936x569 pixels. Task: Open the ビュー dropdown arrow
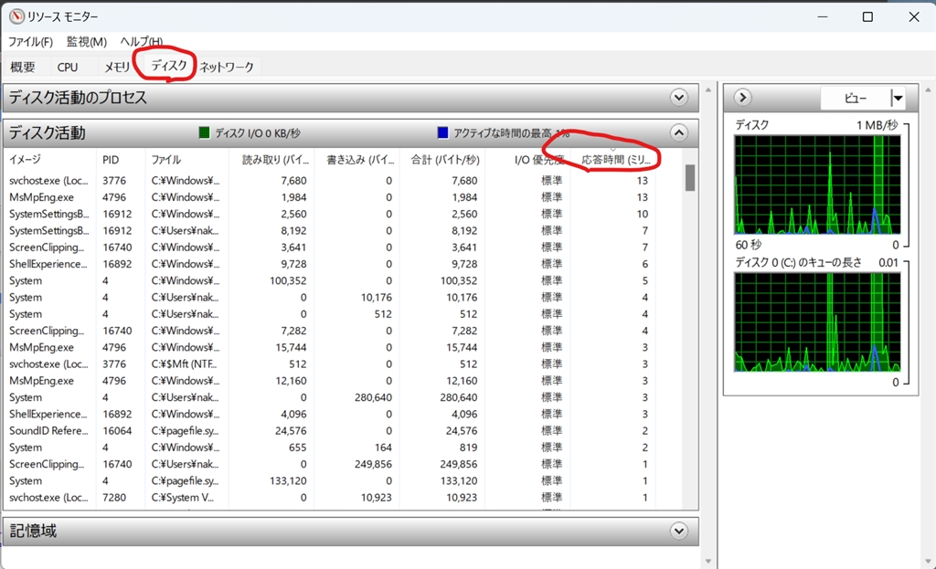pos(898,98)
